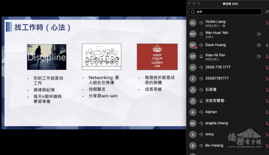Click the headset icon beside 25567781777
Screen dimensions: 269x155
(201, 79)
